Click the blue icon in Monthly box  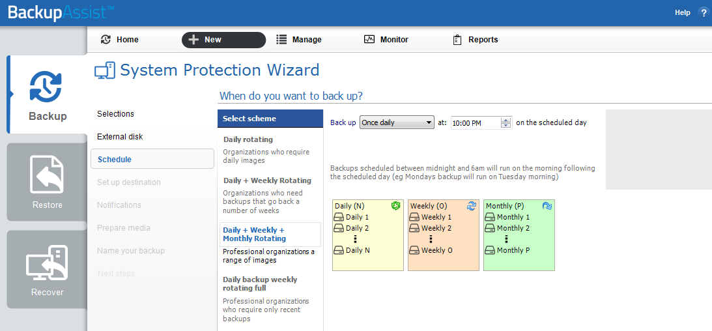coord(547,206)
